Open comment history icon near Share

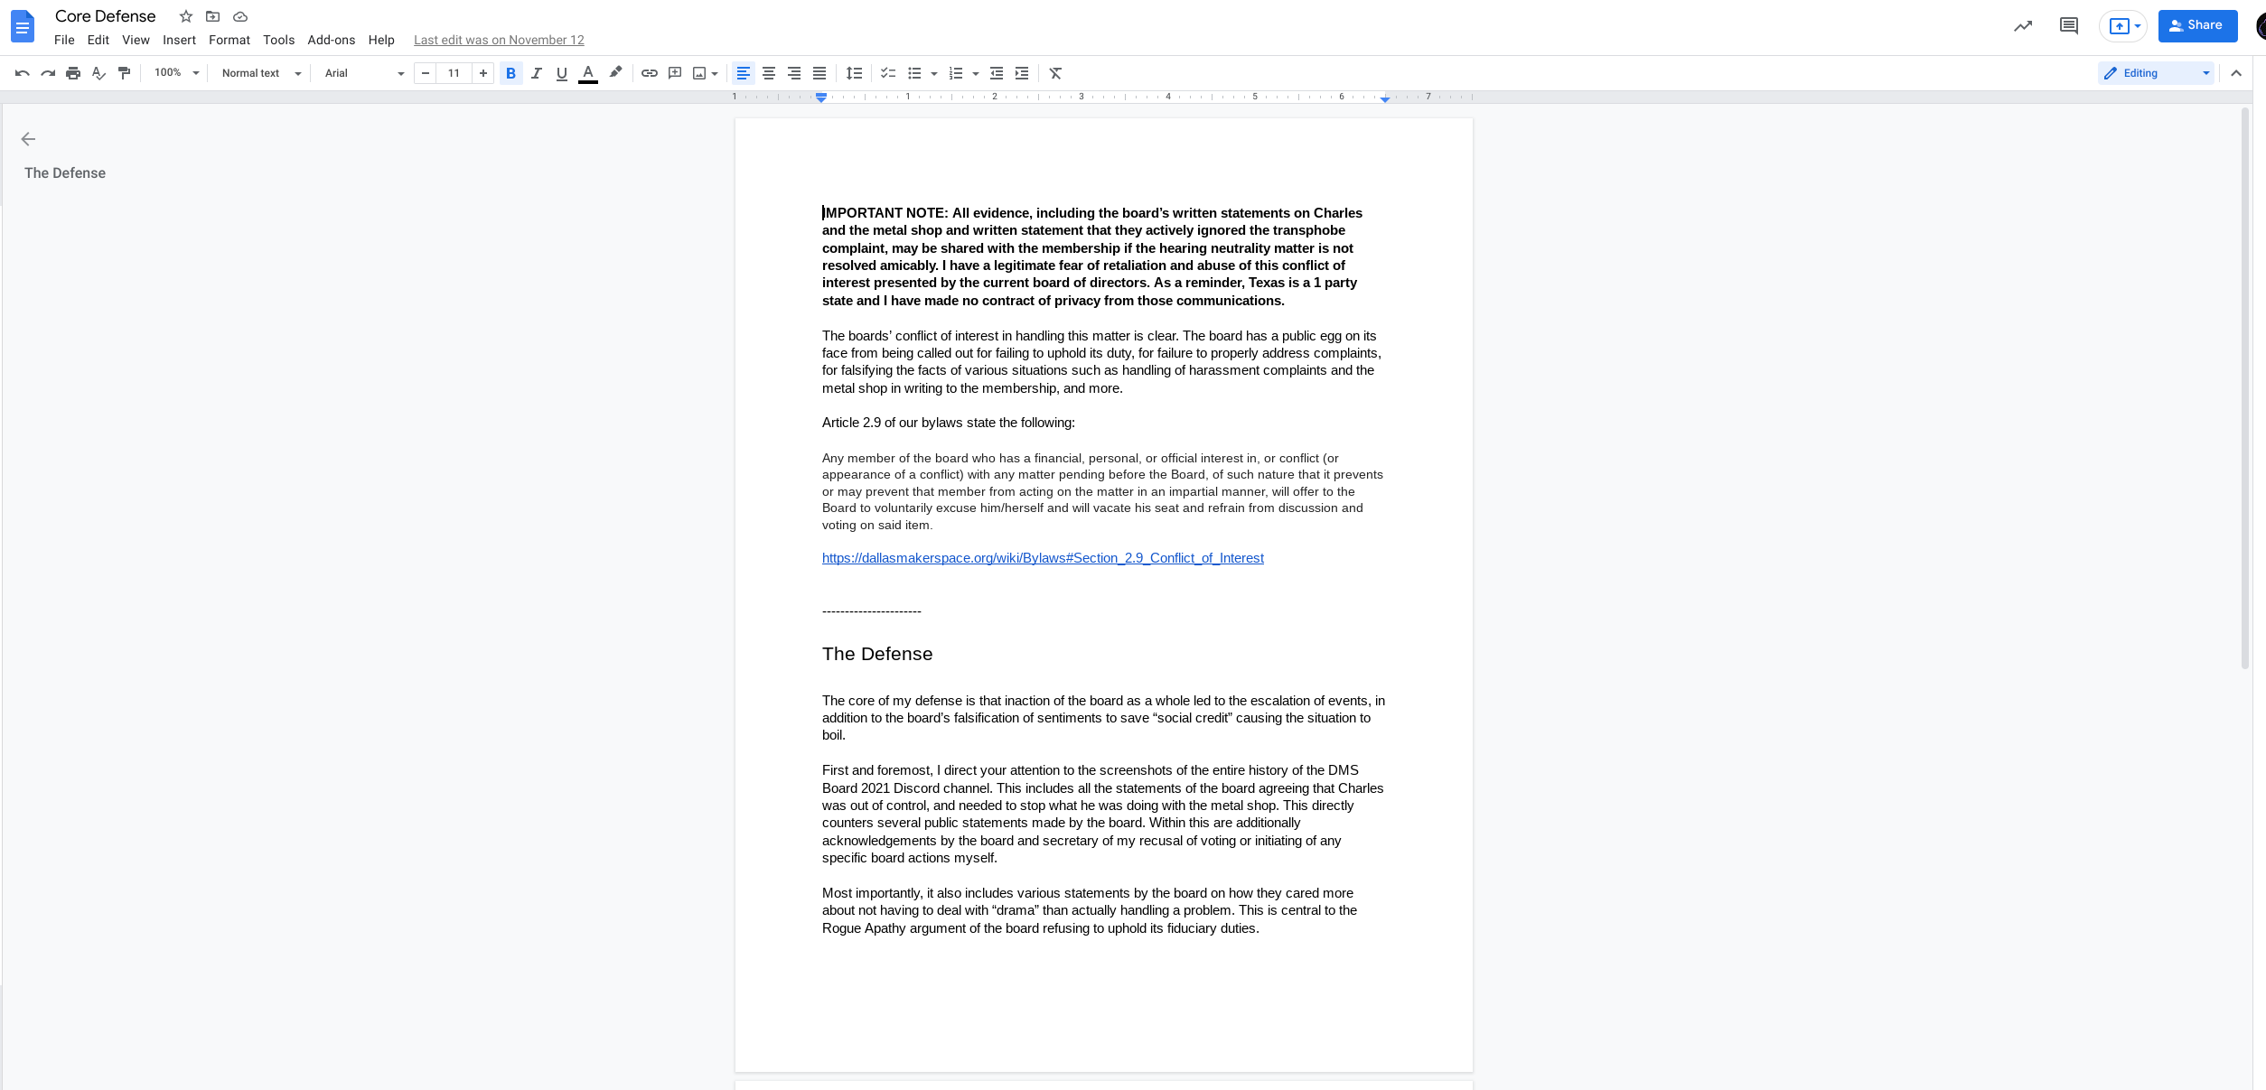point(2068,25)
